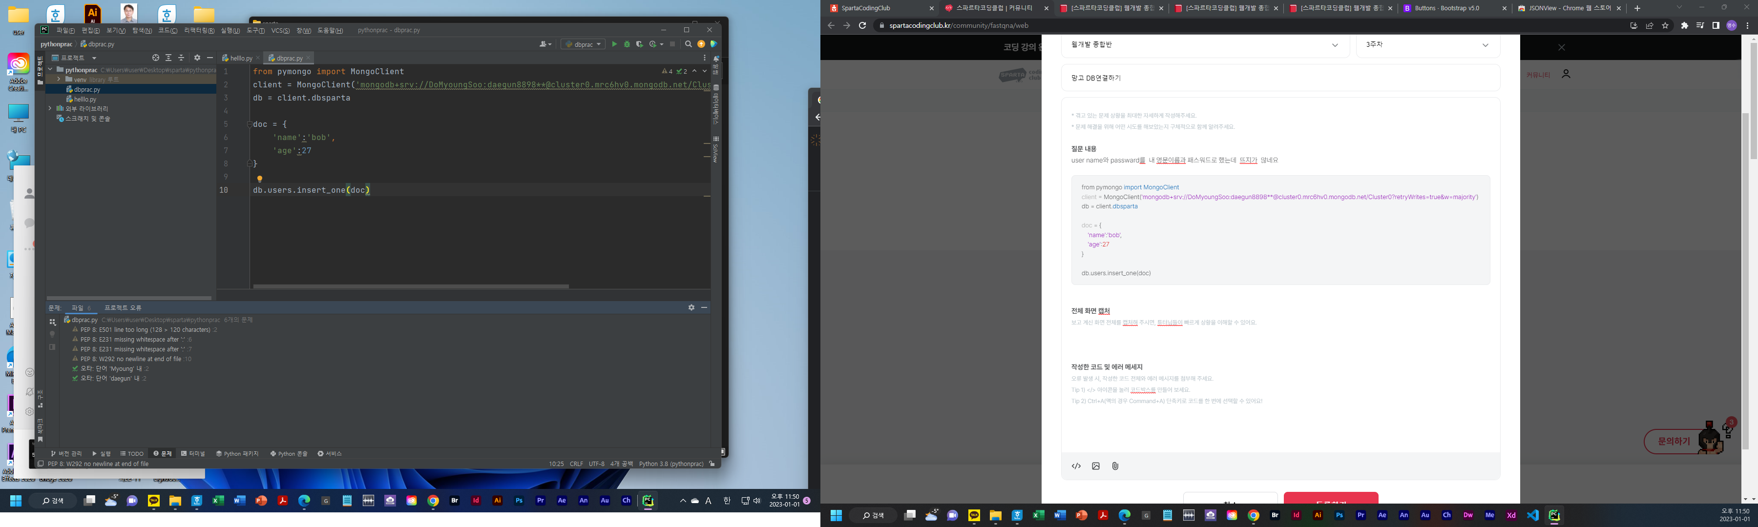Reload the Chrome page
Image resolution: width=1758 pixels, height=527 pixels.
[x=862, y=25]
